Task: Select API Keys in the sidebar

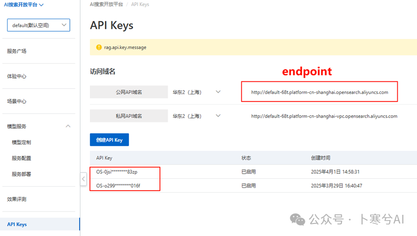Action: pos(17,224)
